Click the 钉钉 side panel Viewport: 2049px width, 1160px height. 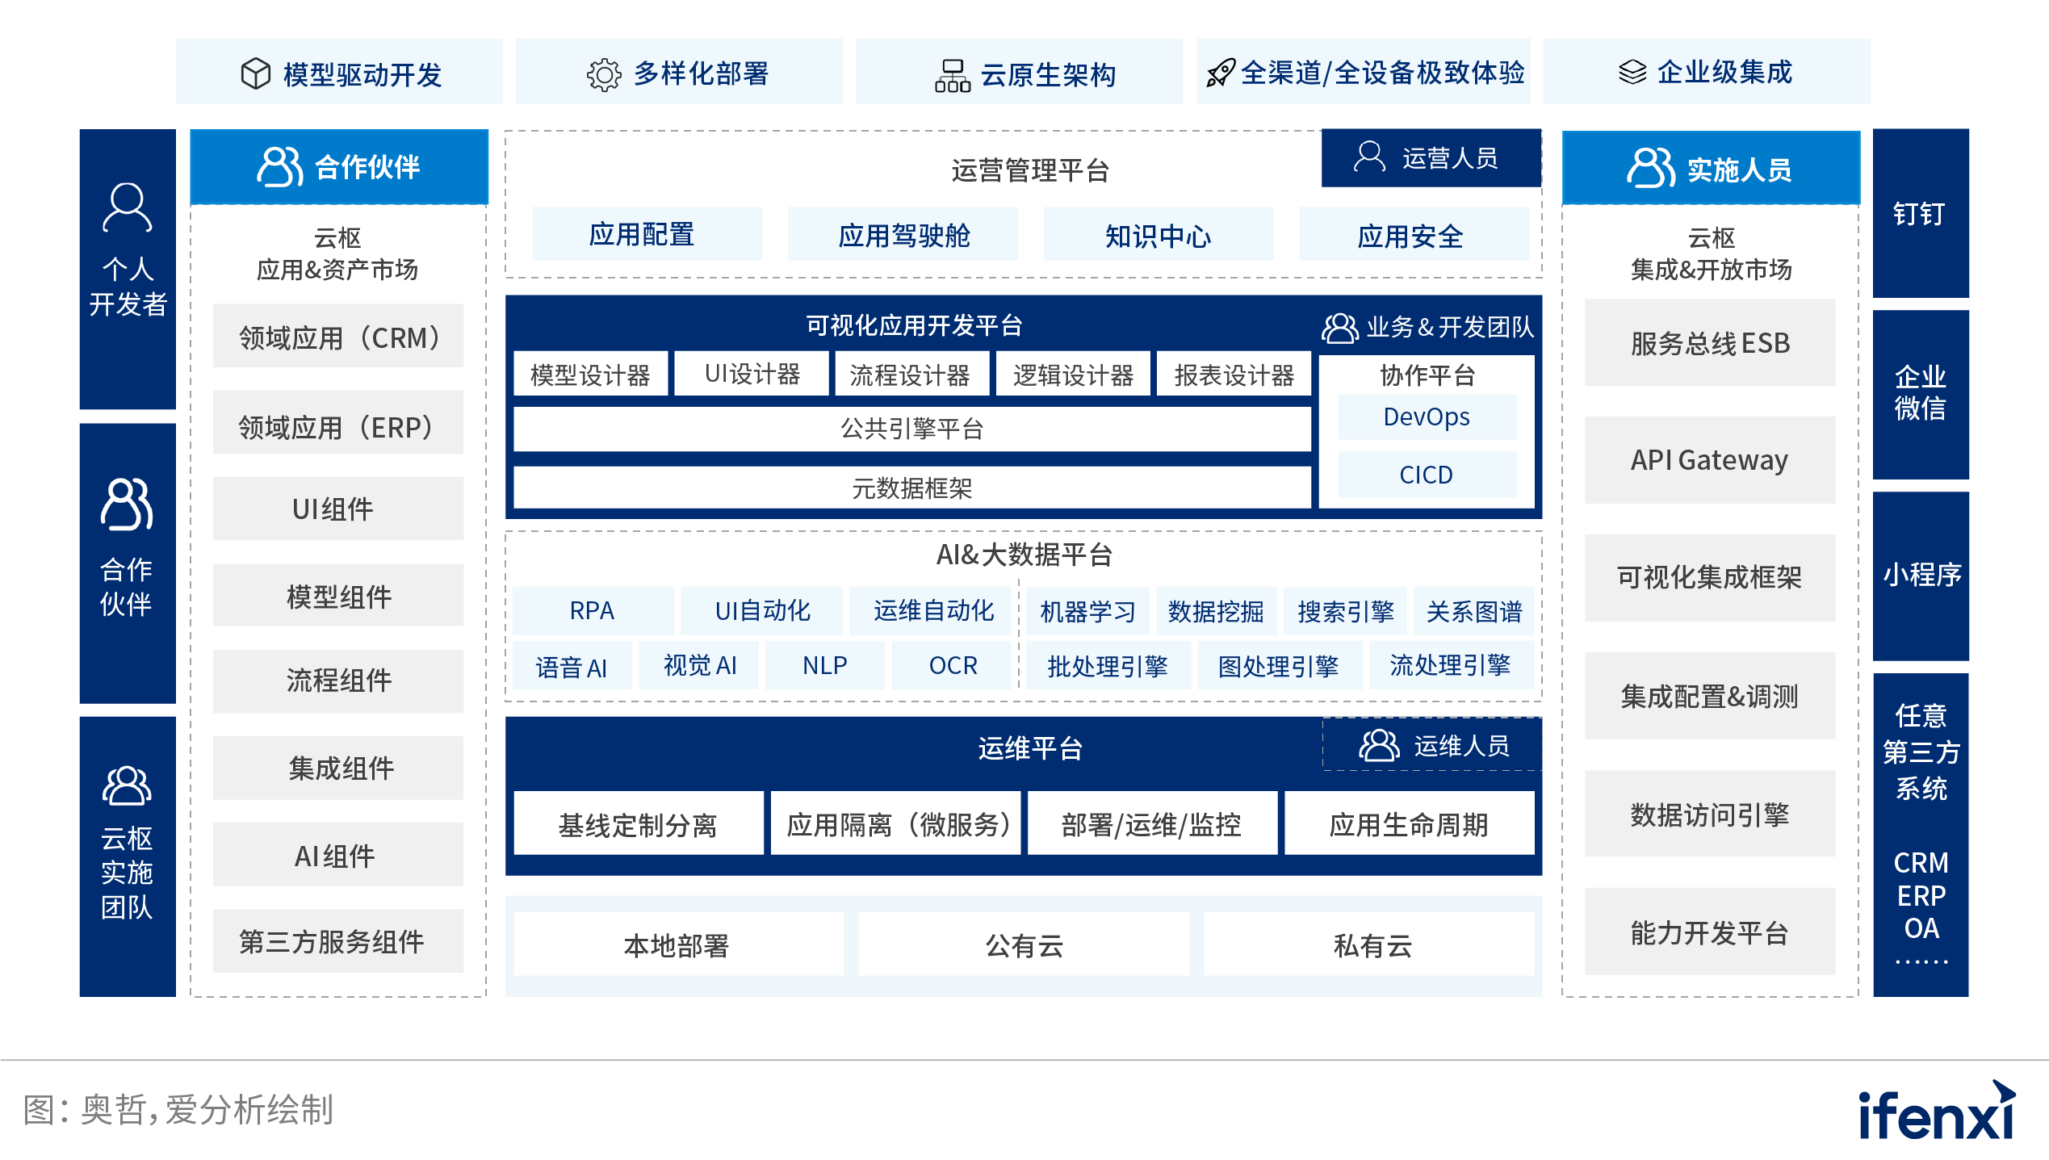1920,214
